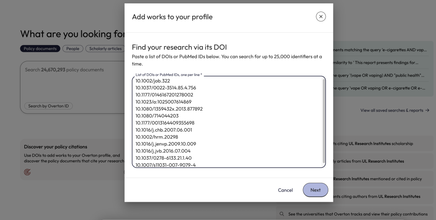Open saved query '(vape OR vaping) AND "public health"'

[x=379, y=75]
